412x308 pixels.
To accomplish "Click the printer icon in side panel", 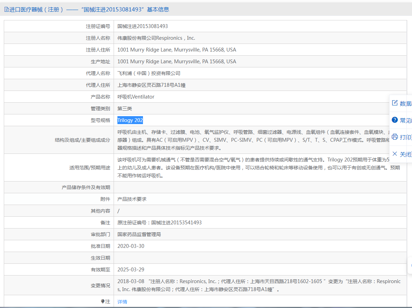I will [x=395, y=137].
